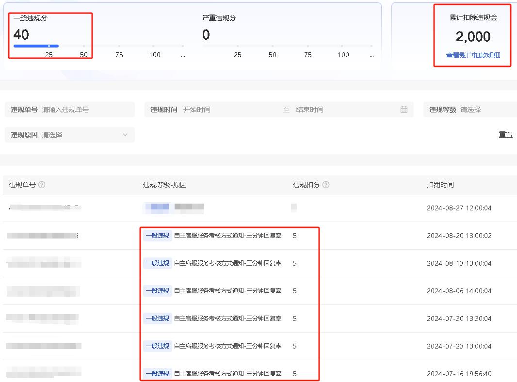
Task: Click violation reason text in 2024-07-30 row
Action: click(x=227, y=318)
